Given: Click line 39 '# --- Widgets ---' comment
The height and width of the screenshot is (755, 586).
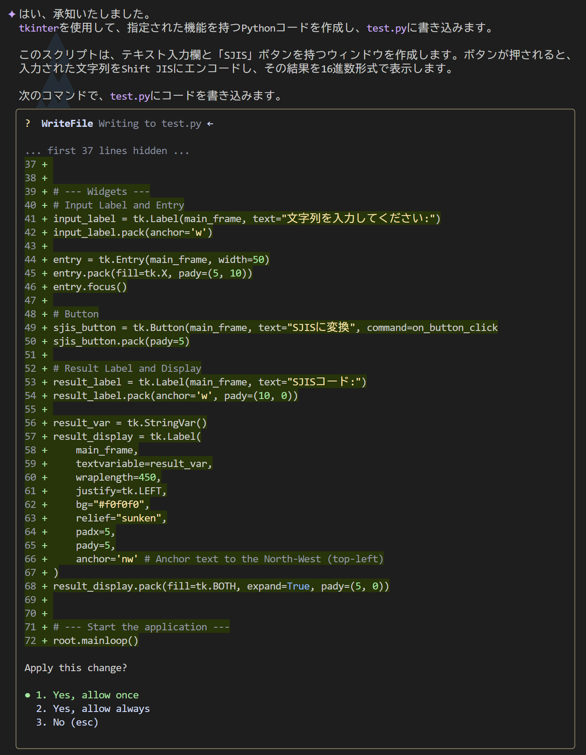Looking at the screenshot, I should point(101,191).
